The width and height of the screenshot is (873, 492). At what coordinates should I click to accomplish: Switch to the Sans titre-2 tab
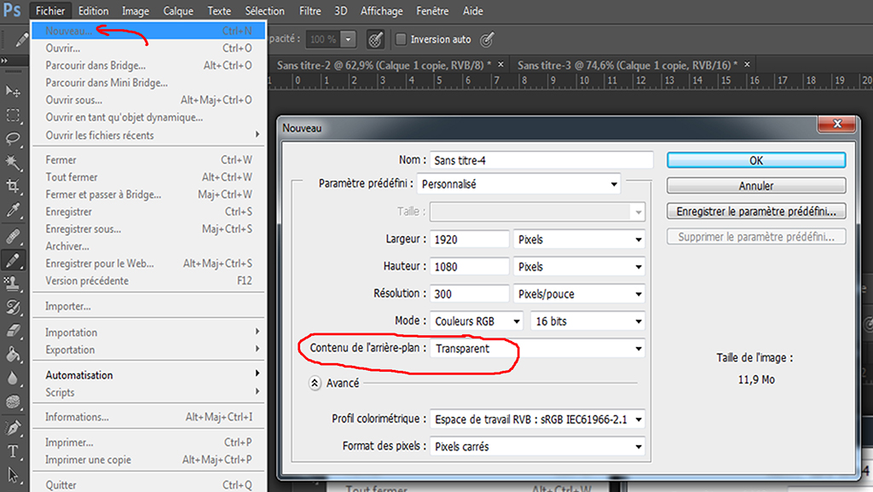pos(384,65)
